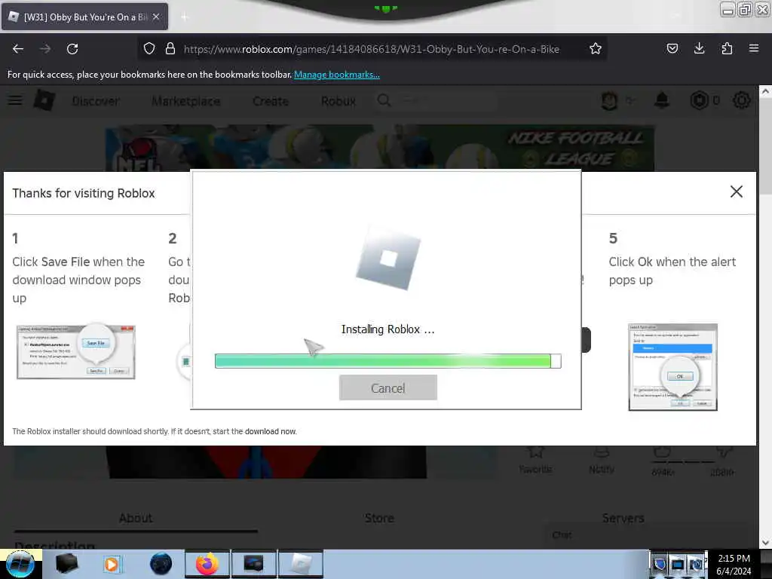Click the download now link

pos(271,431)
